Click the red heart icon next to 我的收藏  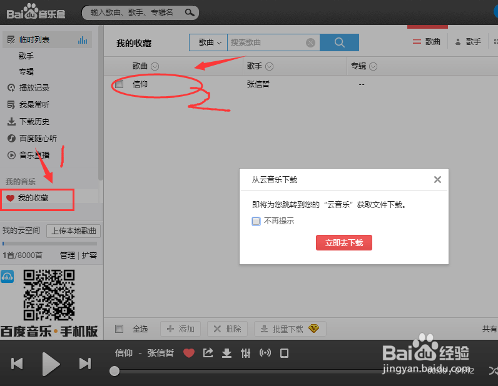[x=11, y=198]
